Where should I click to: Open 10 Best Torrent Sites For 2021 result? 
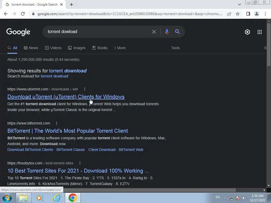click(x=78, y=171)
